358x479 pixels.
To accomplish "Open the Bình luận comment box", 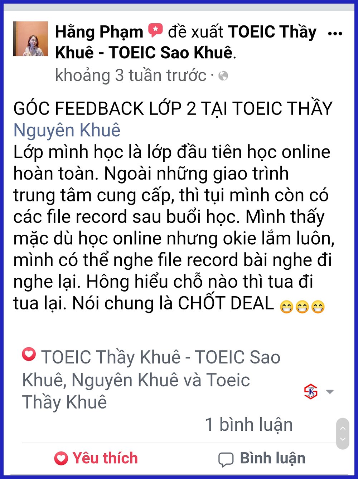I will [x=262, y=459].
